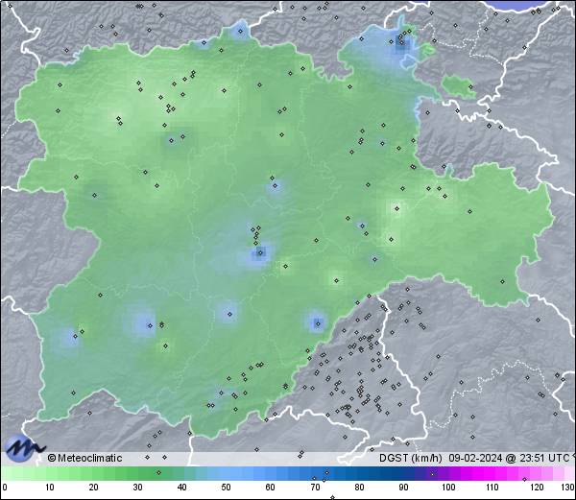Click the scale label 110
This screenshot has width=576, height=500.
492,488
